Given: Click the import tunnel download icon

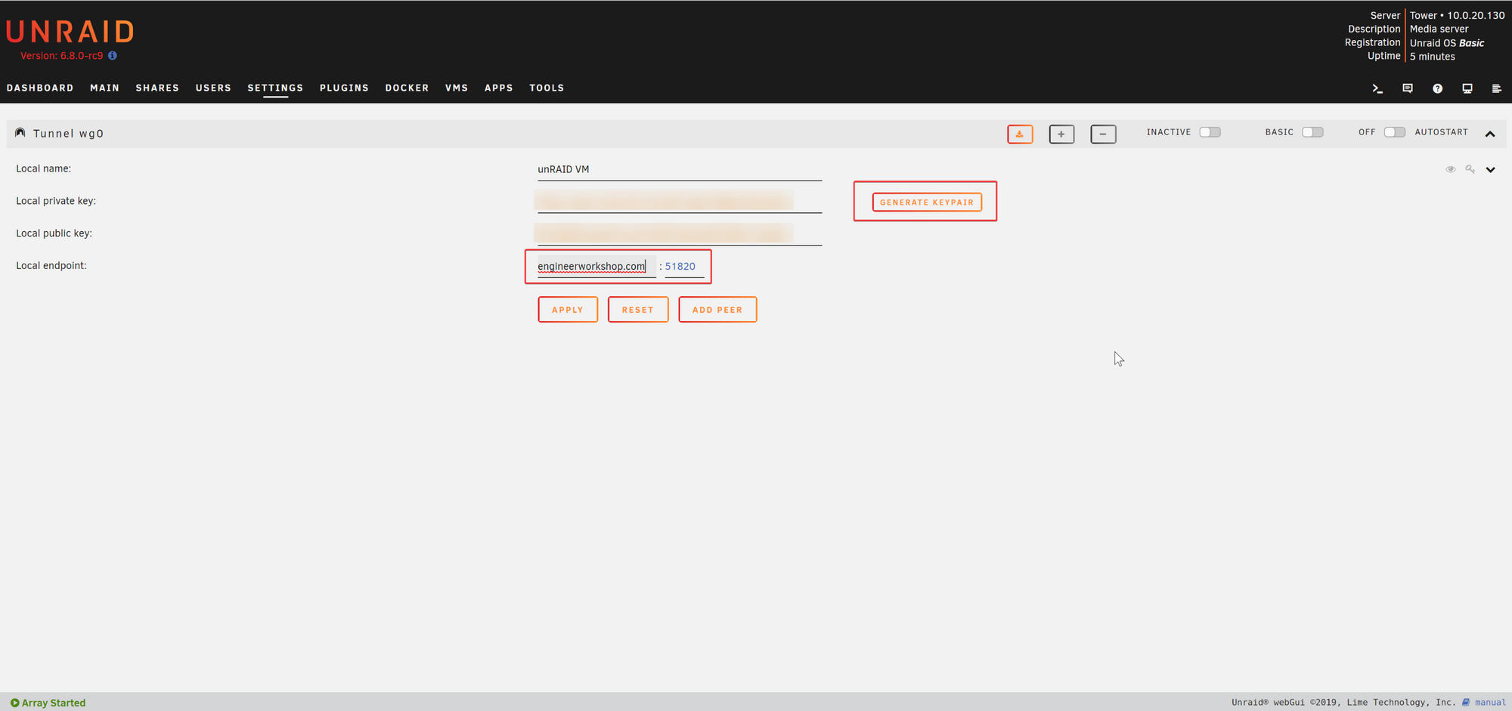Looking at the screenshot, I should coord(1020,134).
